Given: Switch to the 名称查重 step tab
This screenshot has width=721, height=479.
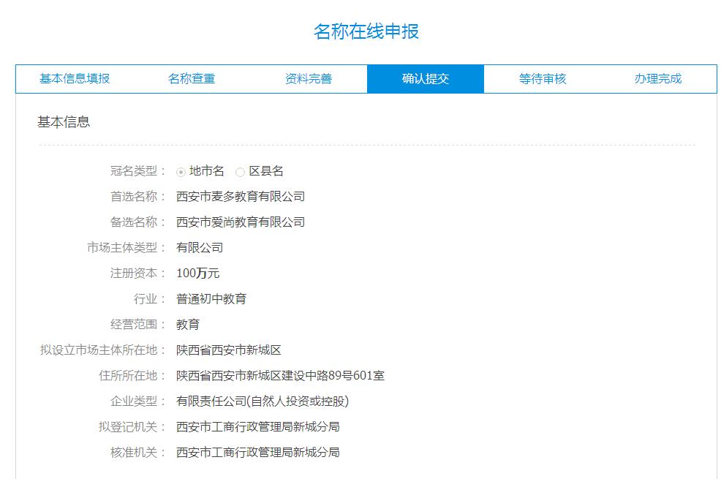Looking at the screenshot, I should 192,78.
